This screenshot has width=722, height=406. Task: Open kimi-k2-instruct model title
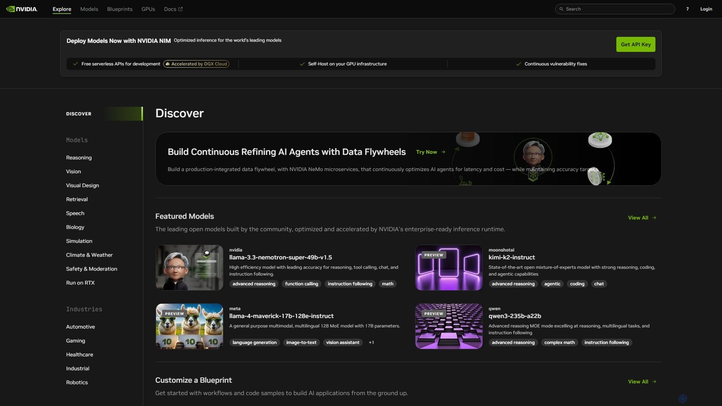click(512, 257)
